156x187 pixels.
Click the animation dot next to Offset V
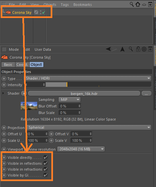tap(51, 134)
